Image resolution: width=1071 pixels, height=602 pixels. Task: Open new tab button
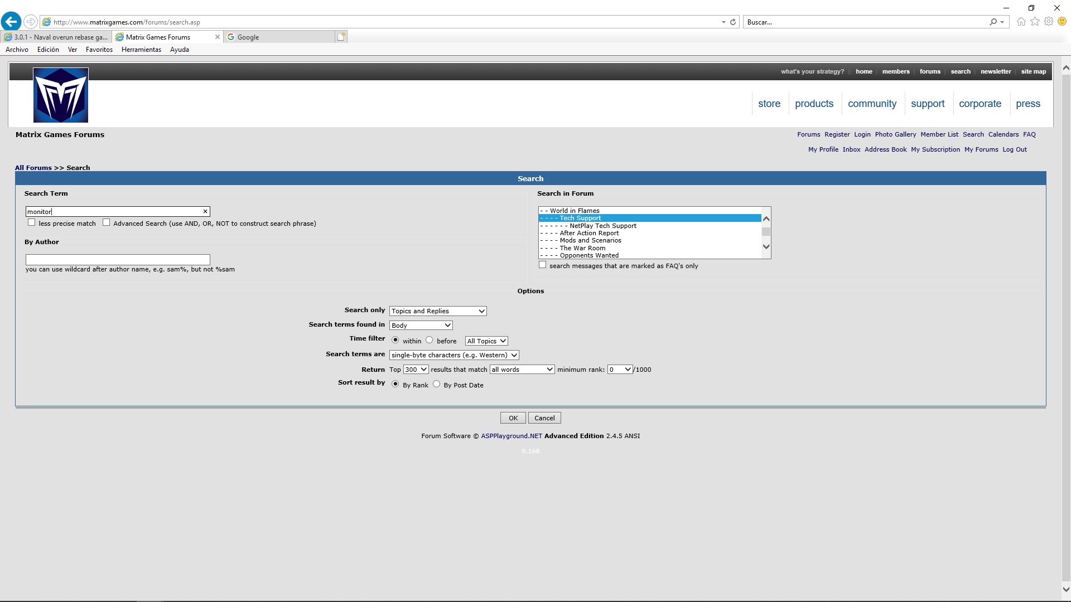click(x=341, y=37)
